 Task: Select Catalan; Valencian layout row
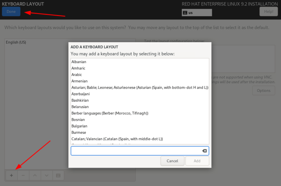(x=140, y=139)
